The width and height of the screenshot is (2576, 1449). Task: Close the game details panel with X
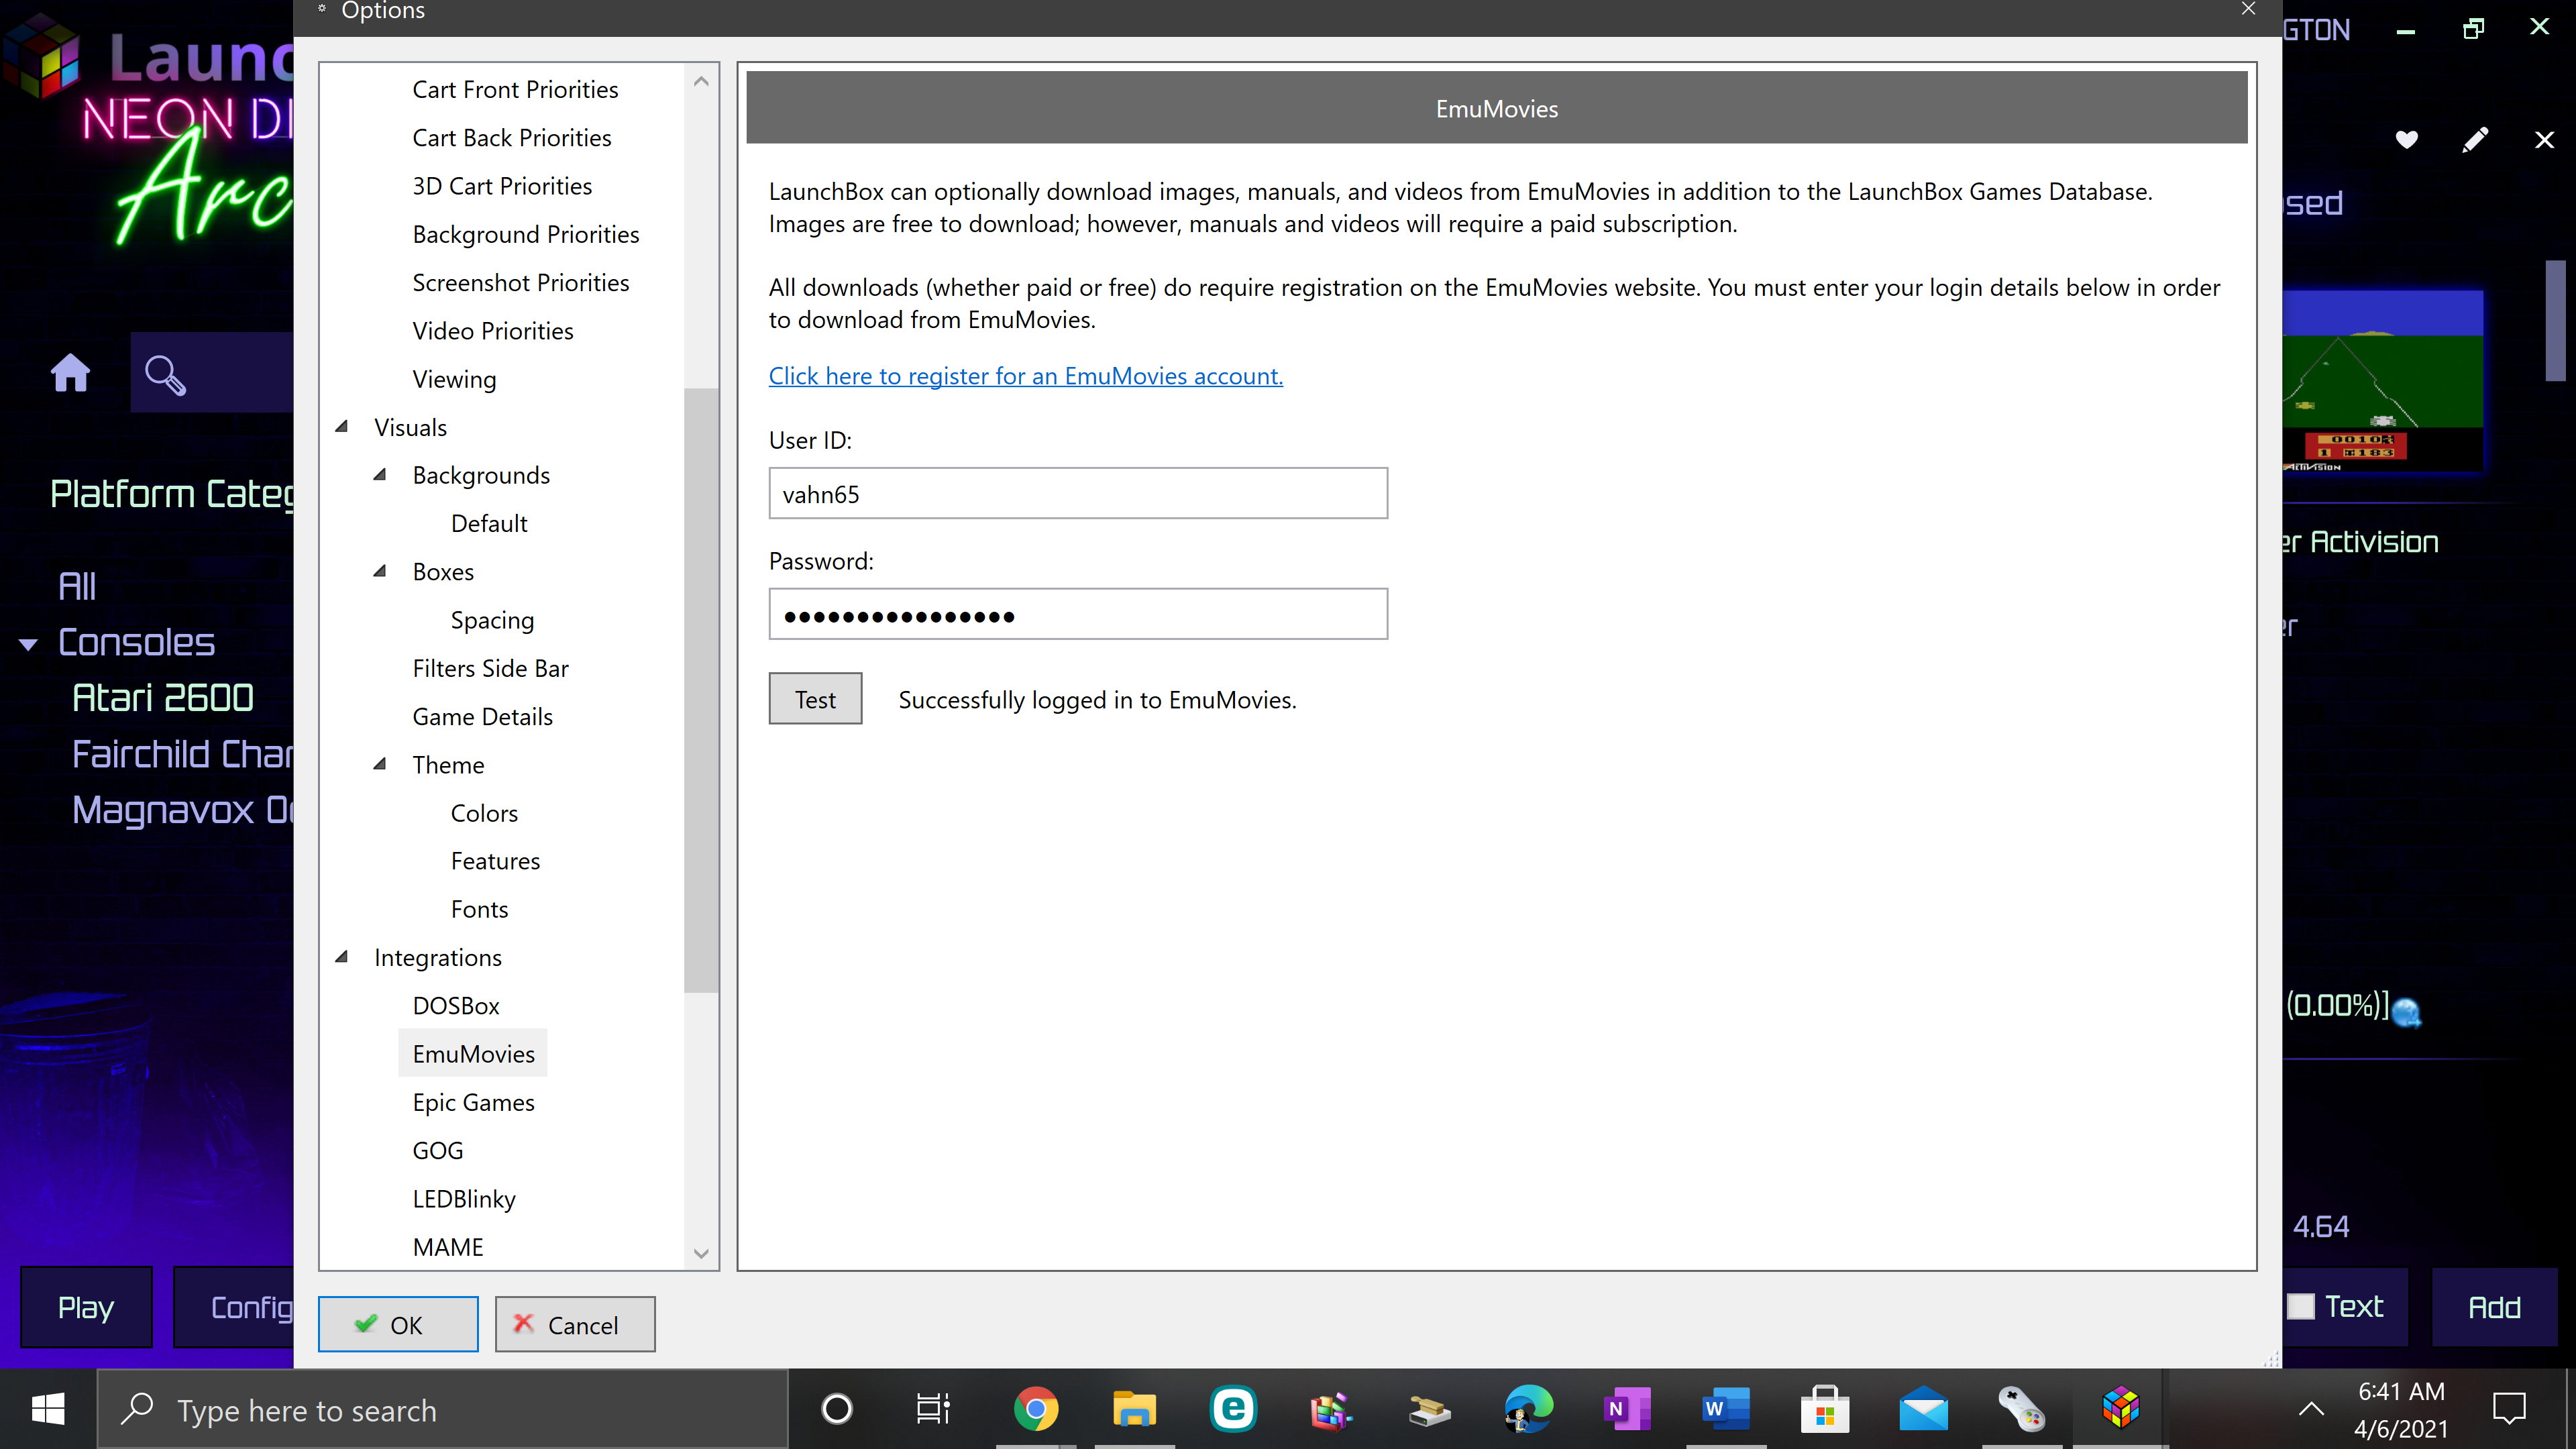pyautogui.click(x=2544, y=140)
